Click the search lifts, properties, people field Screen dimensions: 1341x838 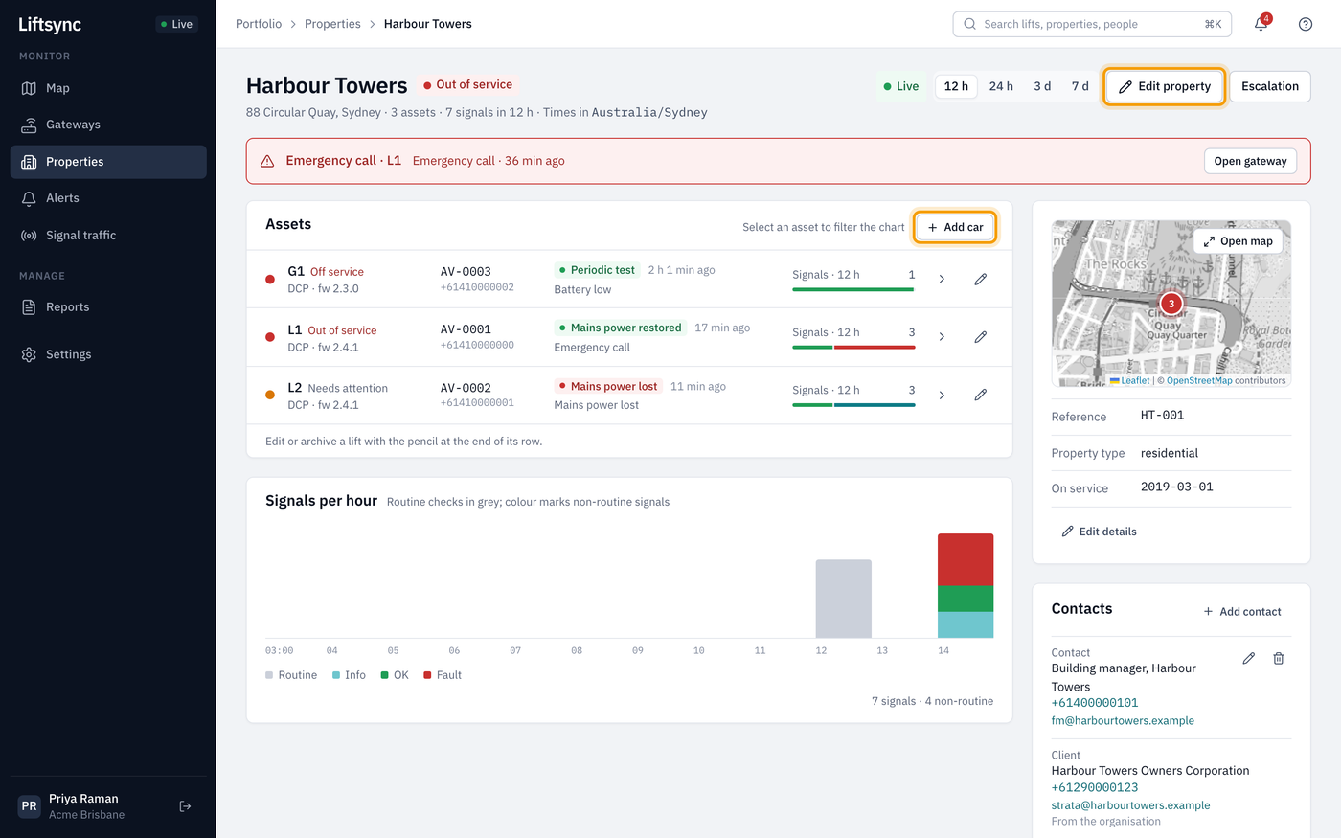point(1092,24)
